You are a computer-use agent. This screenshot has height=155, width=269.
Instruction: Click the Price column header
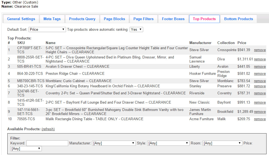tap(242, 43)
